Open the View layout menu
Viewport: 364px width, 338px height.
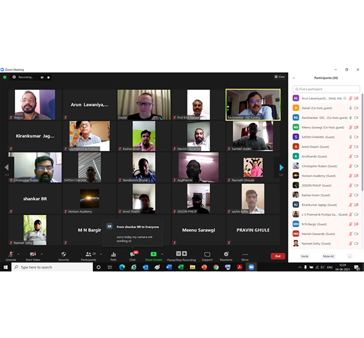tap(280, 76)
